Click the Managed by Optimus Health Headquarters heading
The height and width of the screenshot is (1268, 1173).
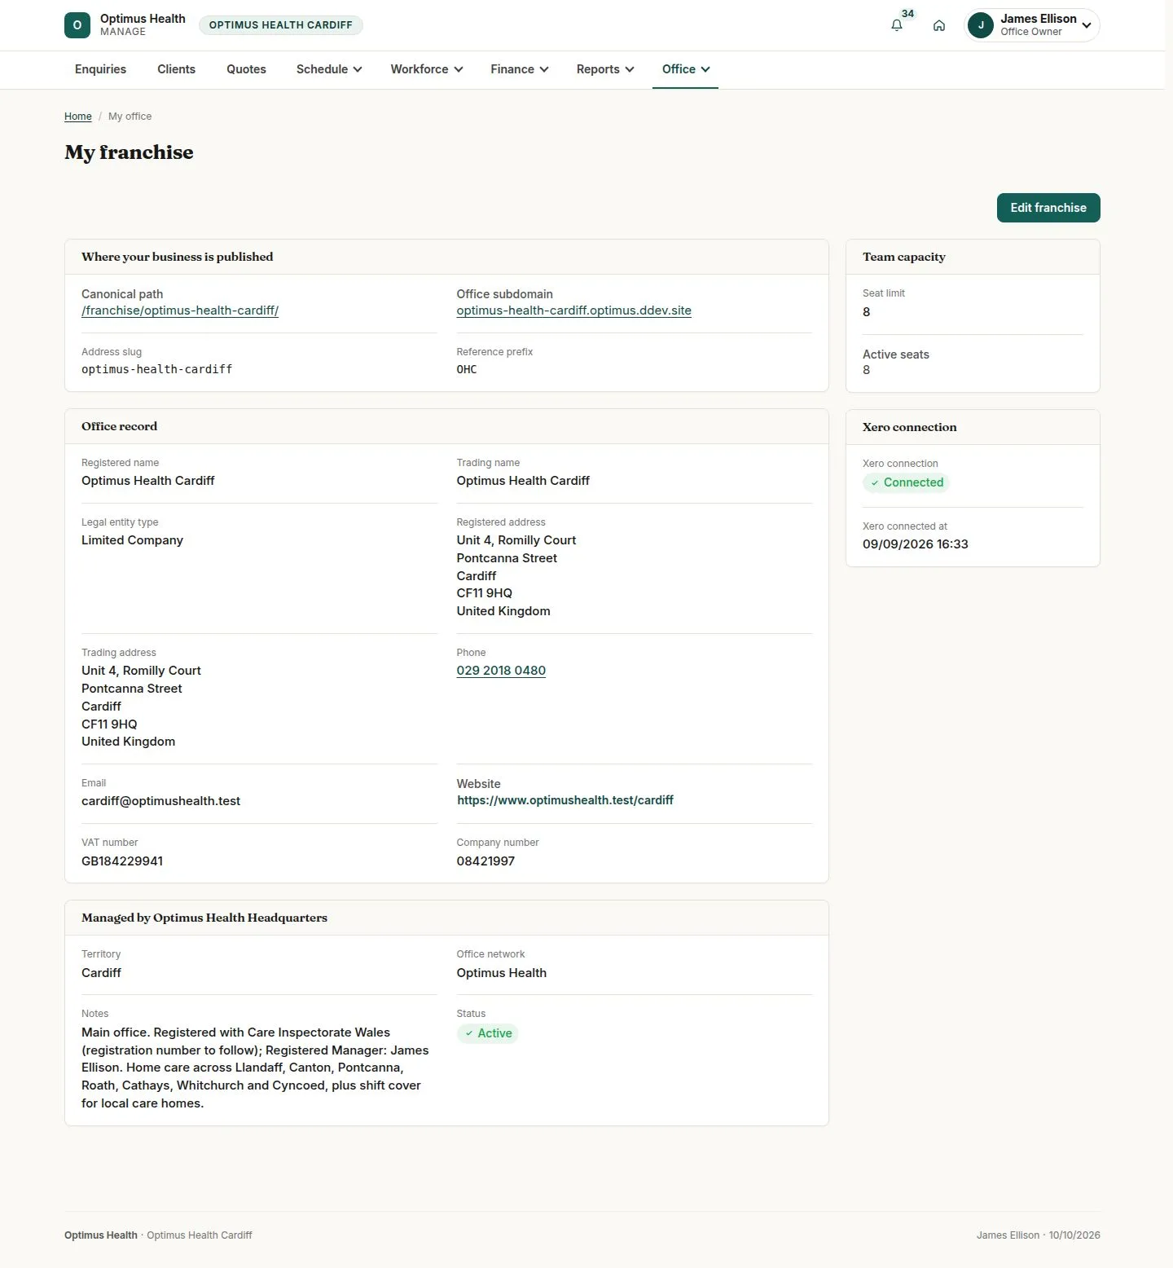[x=204, y=918]
